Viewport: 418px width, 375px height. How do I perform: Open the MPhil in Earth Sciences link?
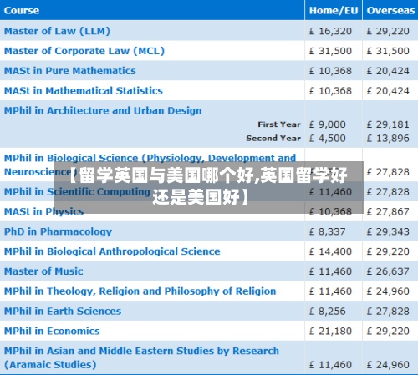63,311
